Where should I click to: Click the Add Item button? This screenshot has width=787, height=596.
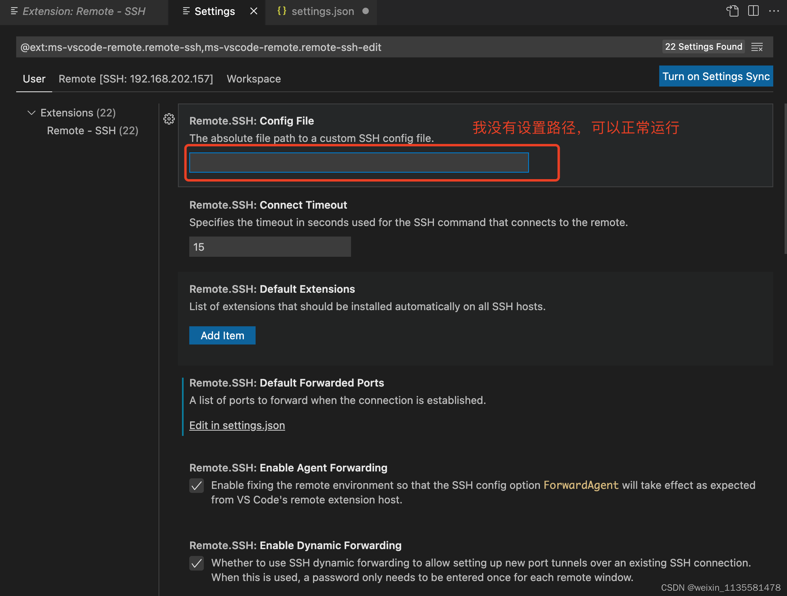tap(222, 336)
